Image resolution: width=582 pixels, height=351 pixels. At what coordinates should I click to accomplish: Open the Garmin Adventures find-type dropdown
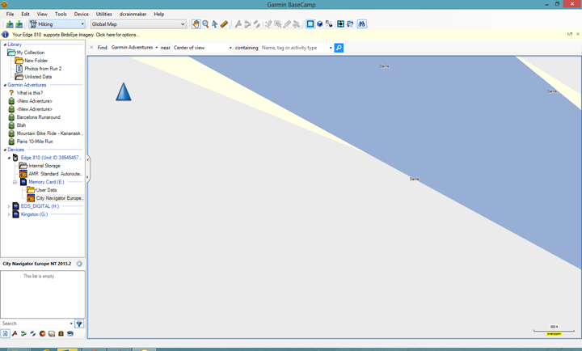[134, 48]
